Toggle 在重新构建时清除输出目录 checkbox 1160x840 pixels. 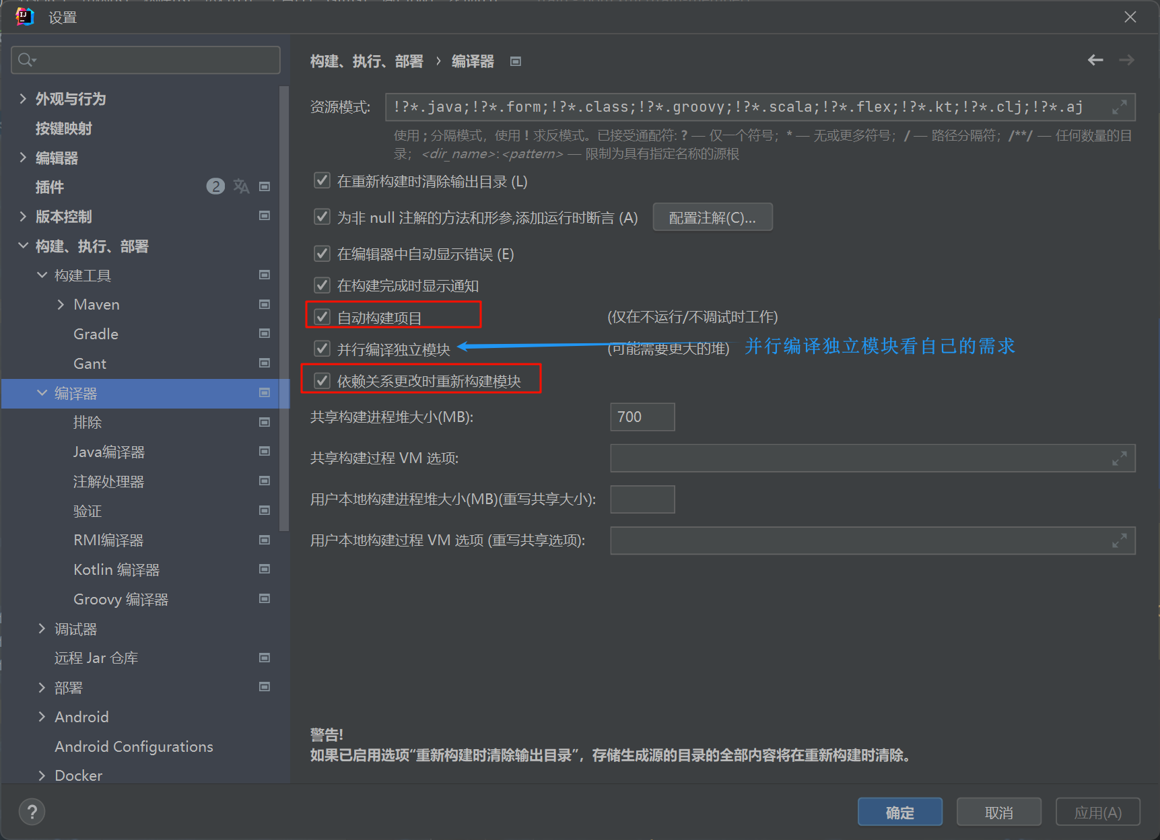pyautogui.click(x=322, y=180)
